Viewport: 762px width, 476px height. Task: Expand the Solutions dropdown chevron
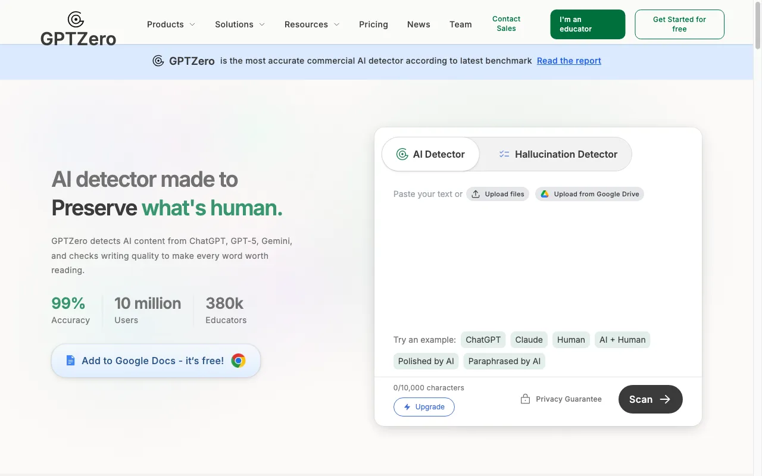[x=262, y=24]
